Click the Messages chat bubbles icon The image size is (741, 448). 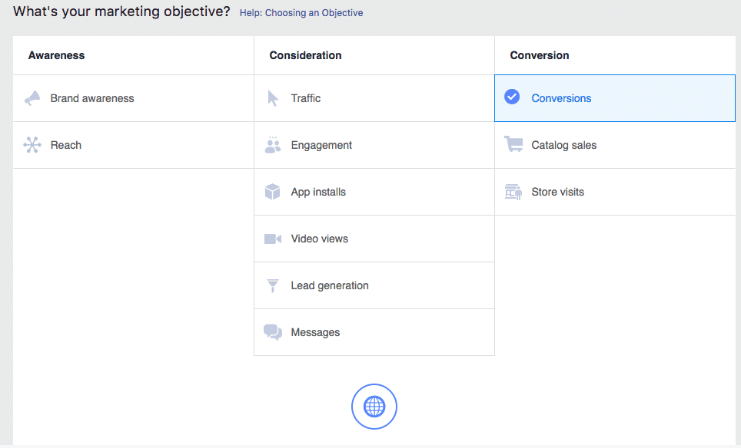pyautogui.click(x=273, y=332)
